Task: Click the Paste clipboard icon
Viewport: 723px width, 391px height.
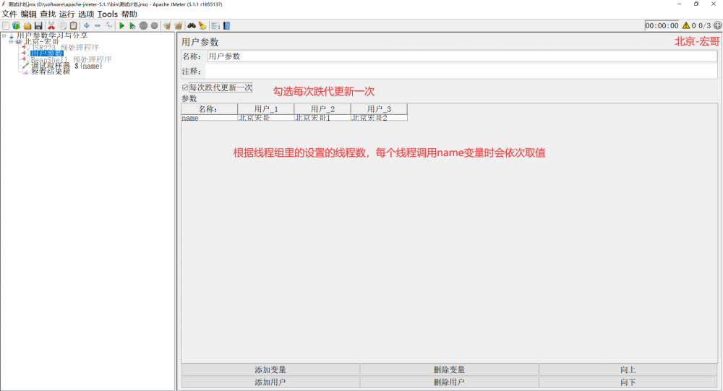Action: click(73, 26)
